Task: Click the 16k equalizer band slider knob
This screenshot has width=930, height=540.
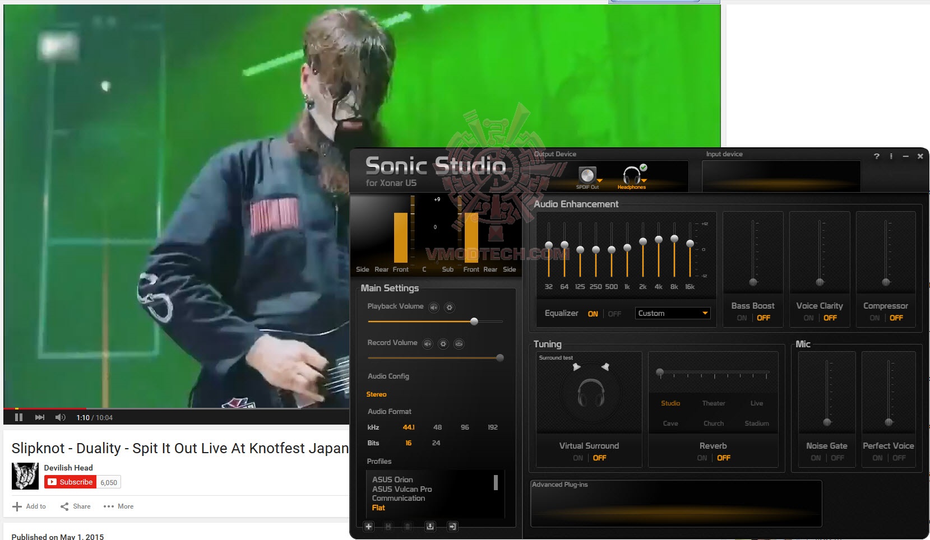Action: tap(690, 243)
